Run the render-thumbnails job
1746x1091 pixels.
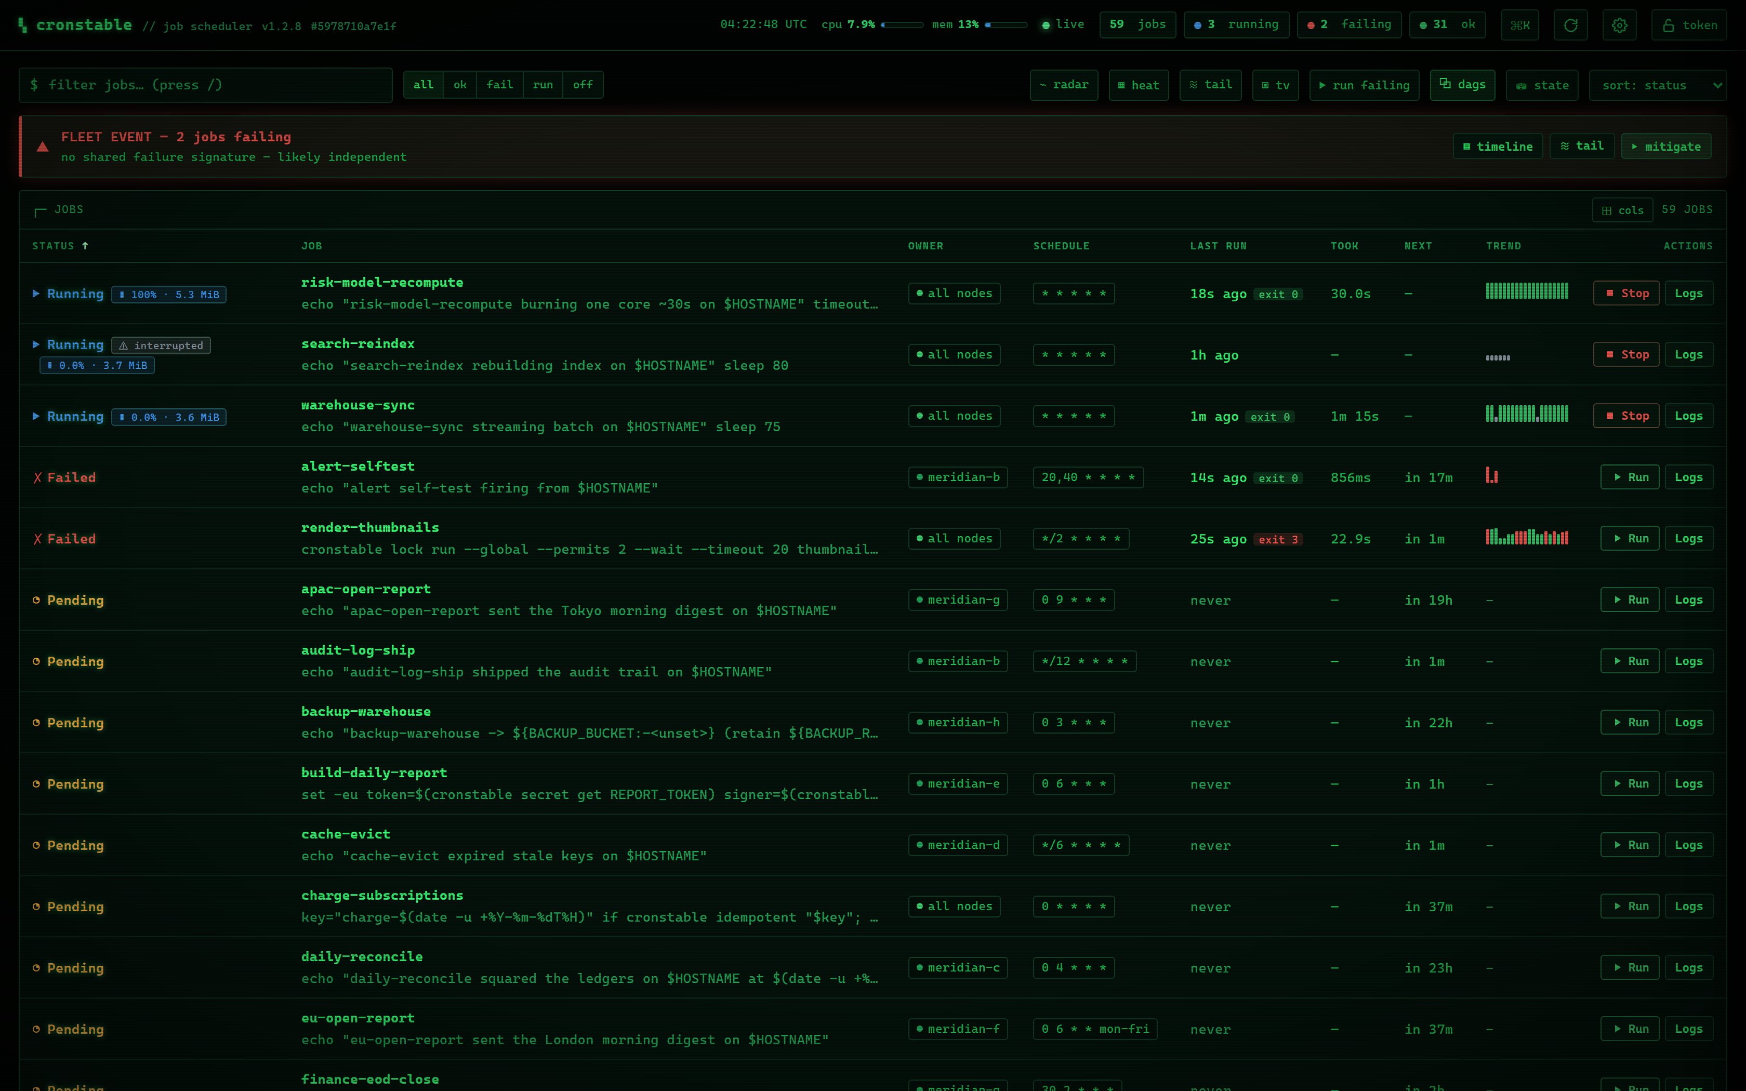pyautogui.click(x=1629, y=539)
